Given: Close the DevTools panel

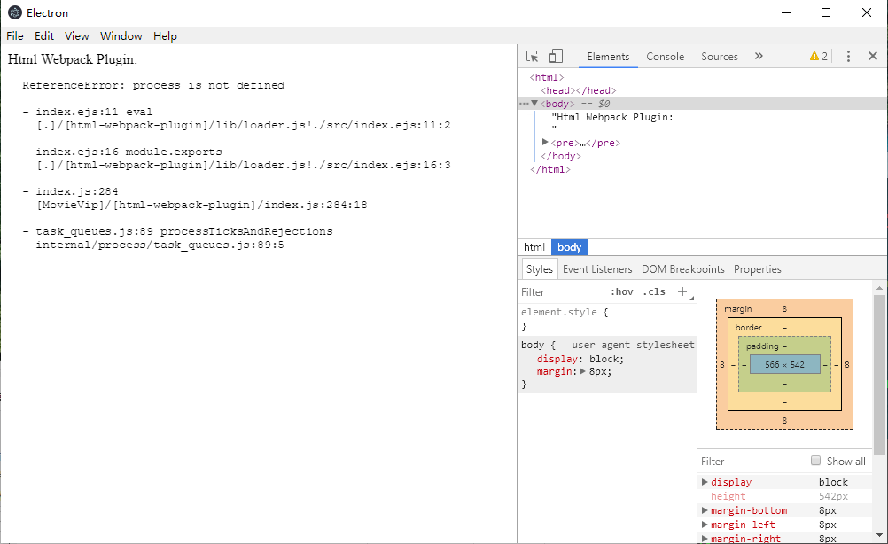Looking at the screenshot, I should [873, 56].
